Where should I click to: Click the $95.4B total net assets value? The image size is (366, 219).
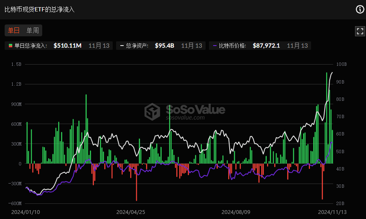tap(165, 46)
